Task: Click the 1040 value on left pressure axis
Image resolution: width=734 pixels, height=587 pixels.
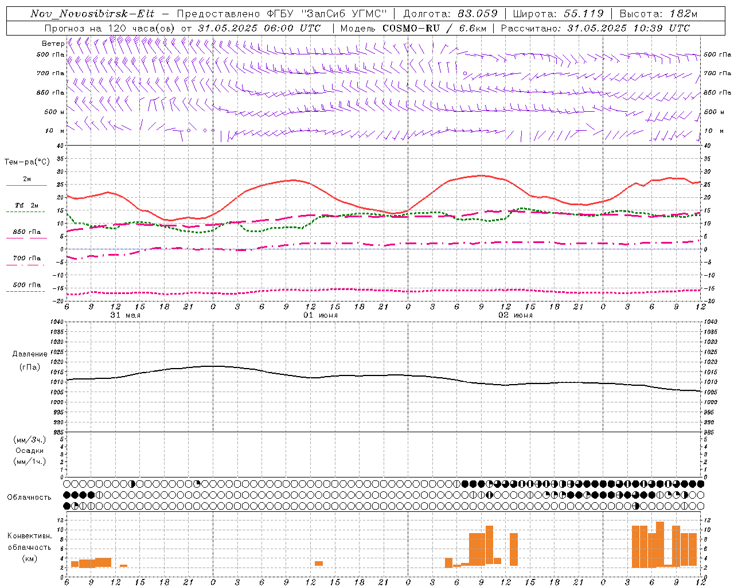Action: [x=56, y=322]
